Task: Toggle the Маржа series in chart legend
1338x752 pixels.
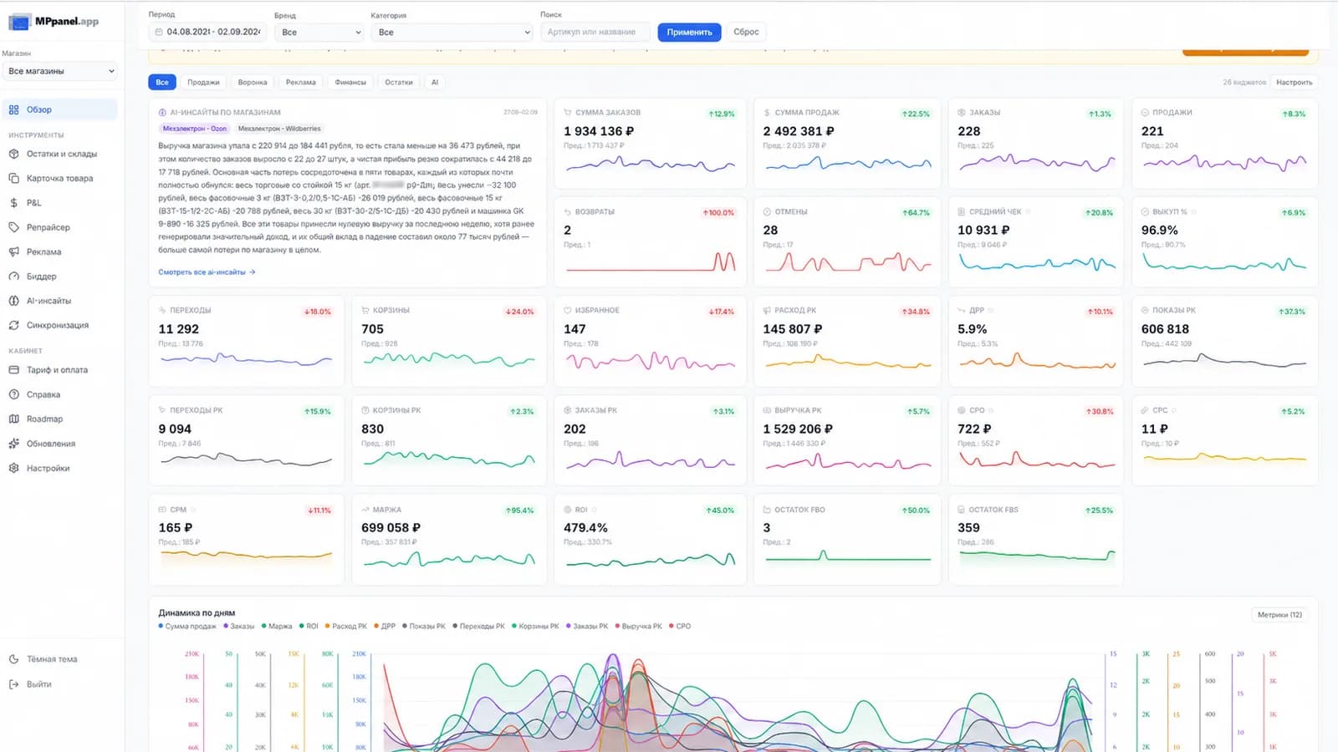Action: coord(277,626)
